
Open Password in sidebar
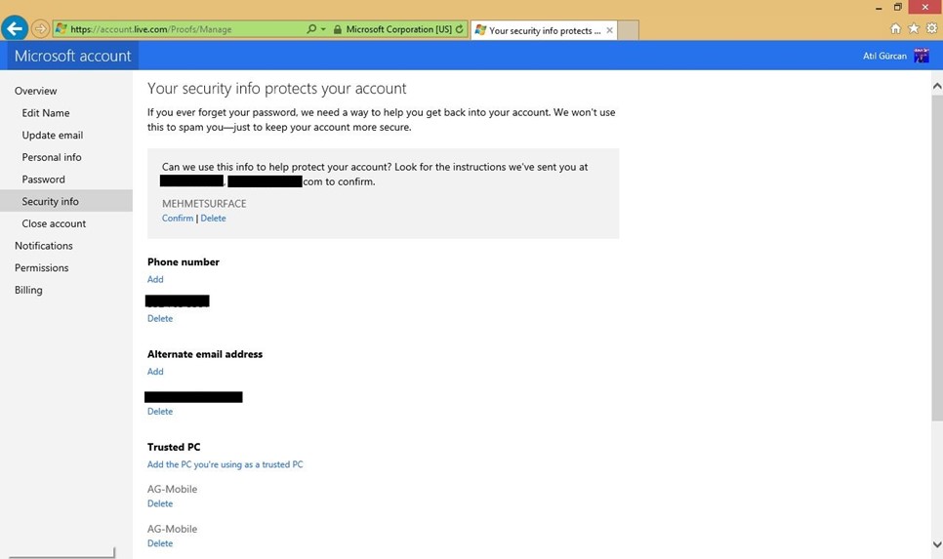pyautogui.click(x=43, y=180)
